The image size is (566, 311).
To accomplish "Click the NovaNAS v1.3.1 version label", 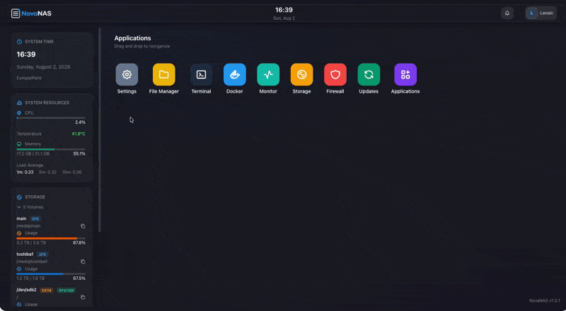I will pos(544,301).
